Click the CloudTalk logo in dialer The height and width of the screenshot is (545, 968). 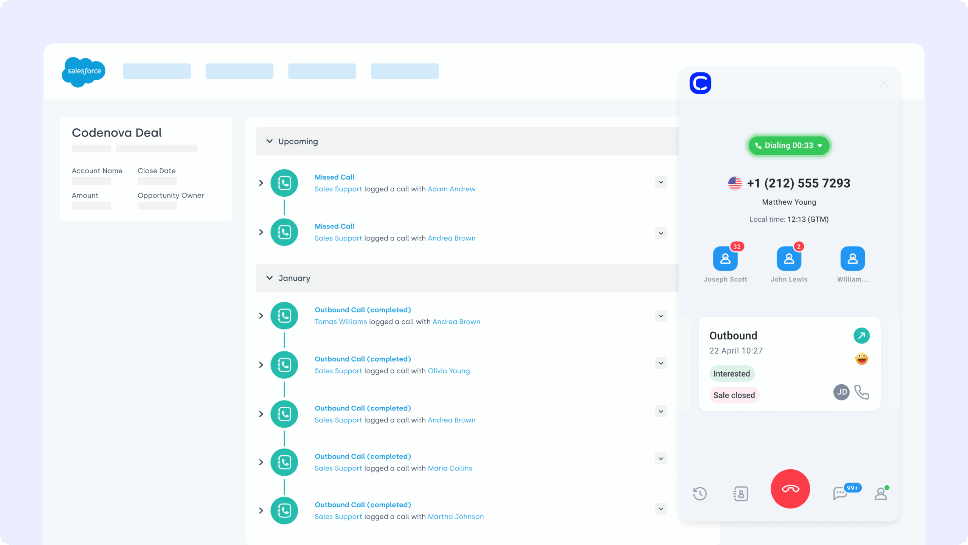tap(700, 83)
